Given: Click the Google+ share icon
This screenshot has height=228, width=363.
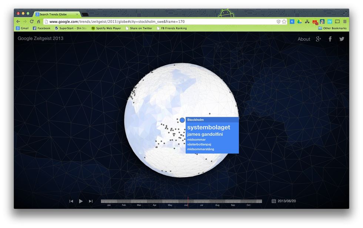Looking at the screenshot, I should pos(318,39).
